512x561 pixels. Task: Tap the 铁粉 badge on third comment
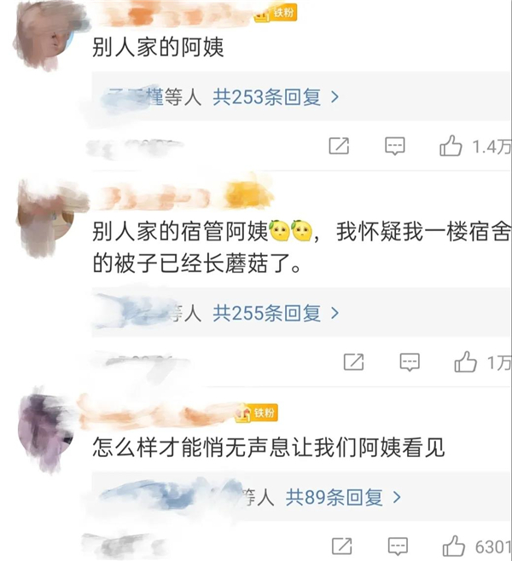pos(257,414)
